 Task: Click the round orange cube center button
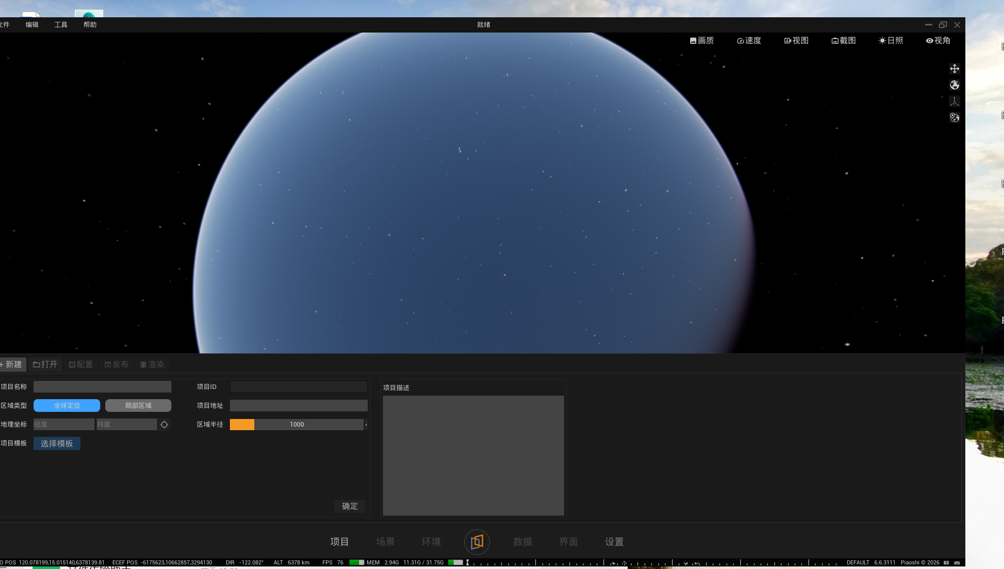pos(477,542)
